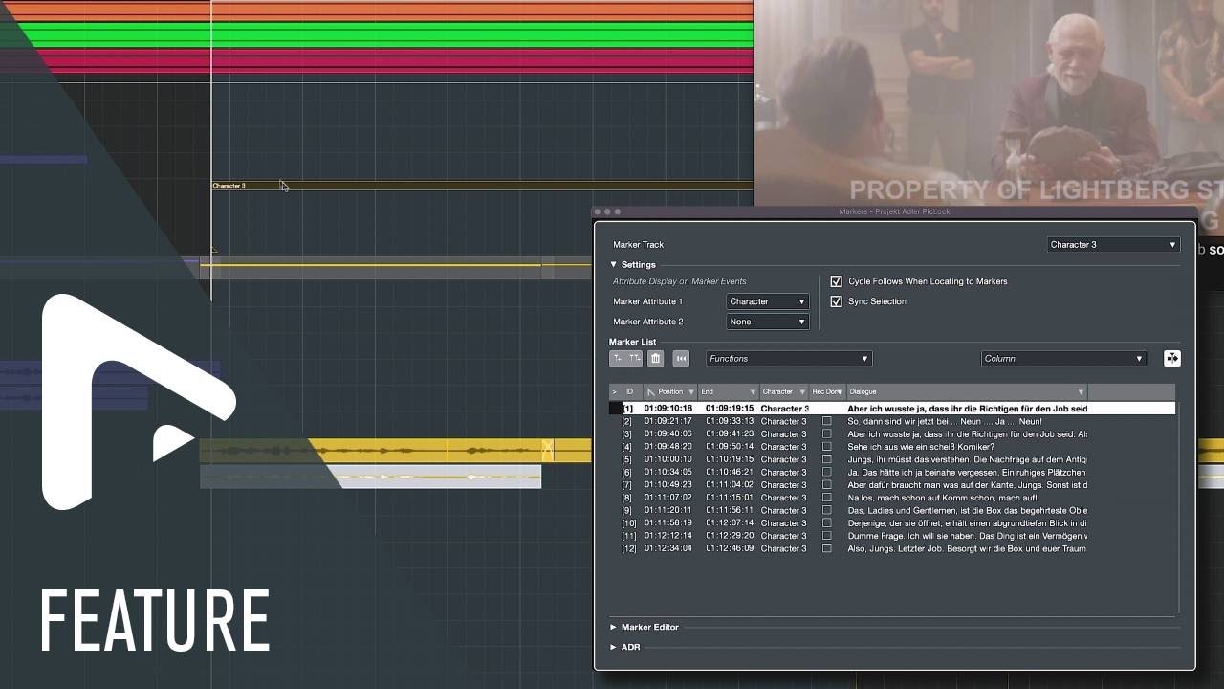
Task: Expand the Marker Editor section
Action: pyautogui.click(x=614, y=627)
